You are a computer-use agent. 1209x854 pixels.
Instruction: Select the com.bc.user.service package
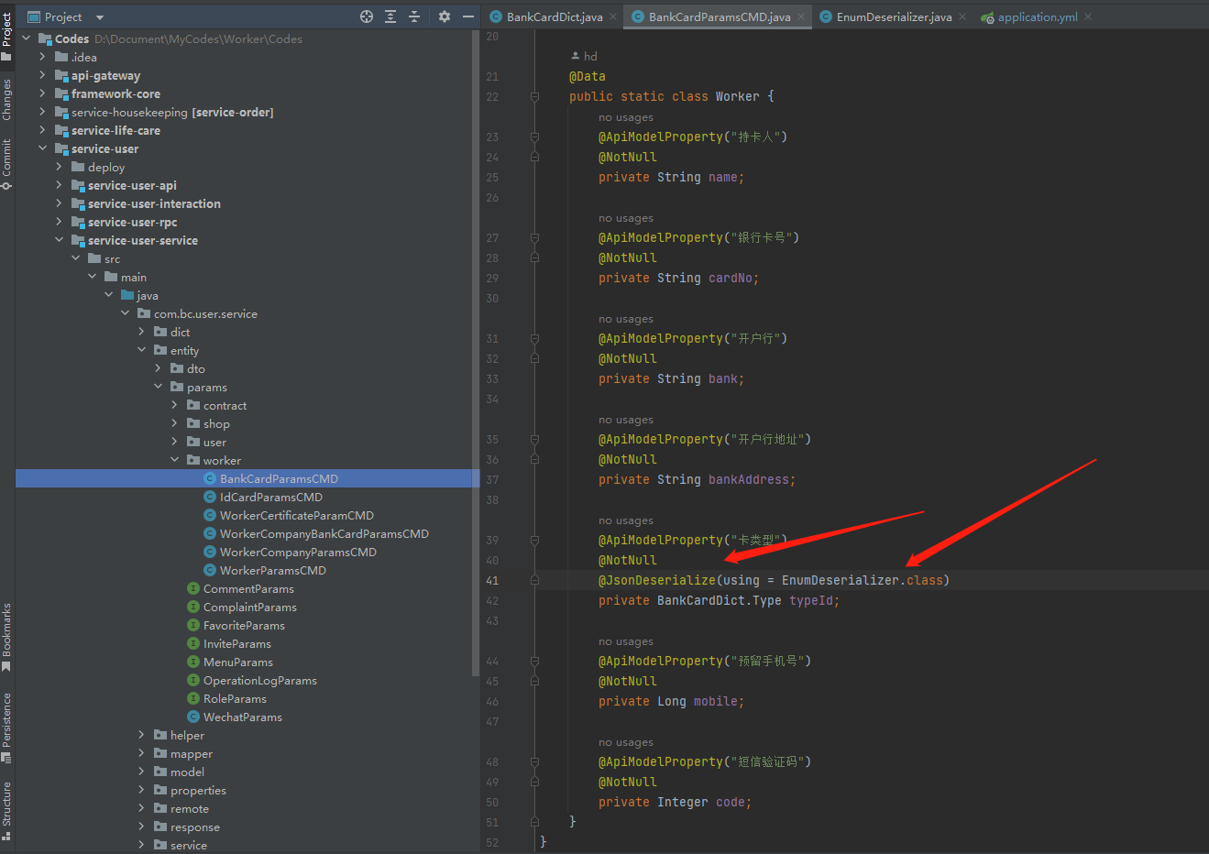pos(205,313)
